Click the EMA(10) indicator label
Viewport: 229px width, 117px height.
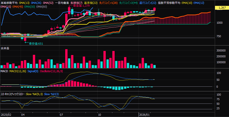pos(187,3)
